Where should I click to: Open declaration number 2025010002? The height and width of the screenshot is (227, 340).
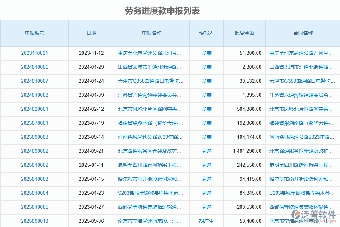[34, 165]
